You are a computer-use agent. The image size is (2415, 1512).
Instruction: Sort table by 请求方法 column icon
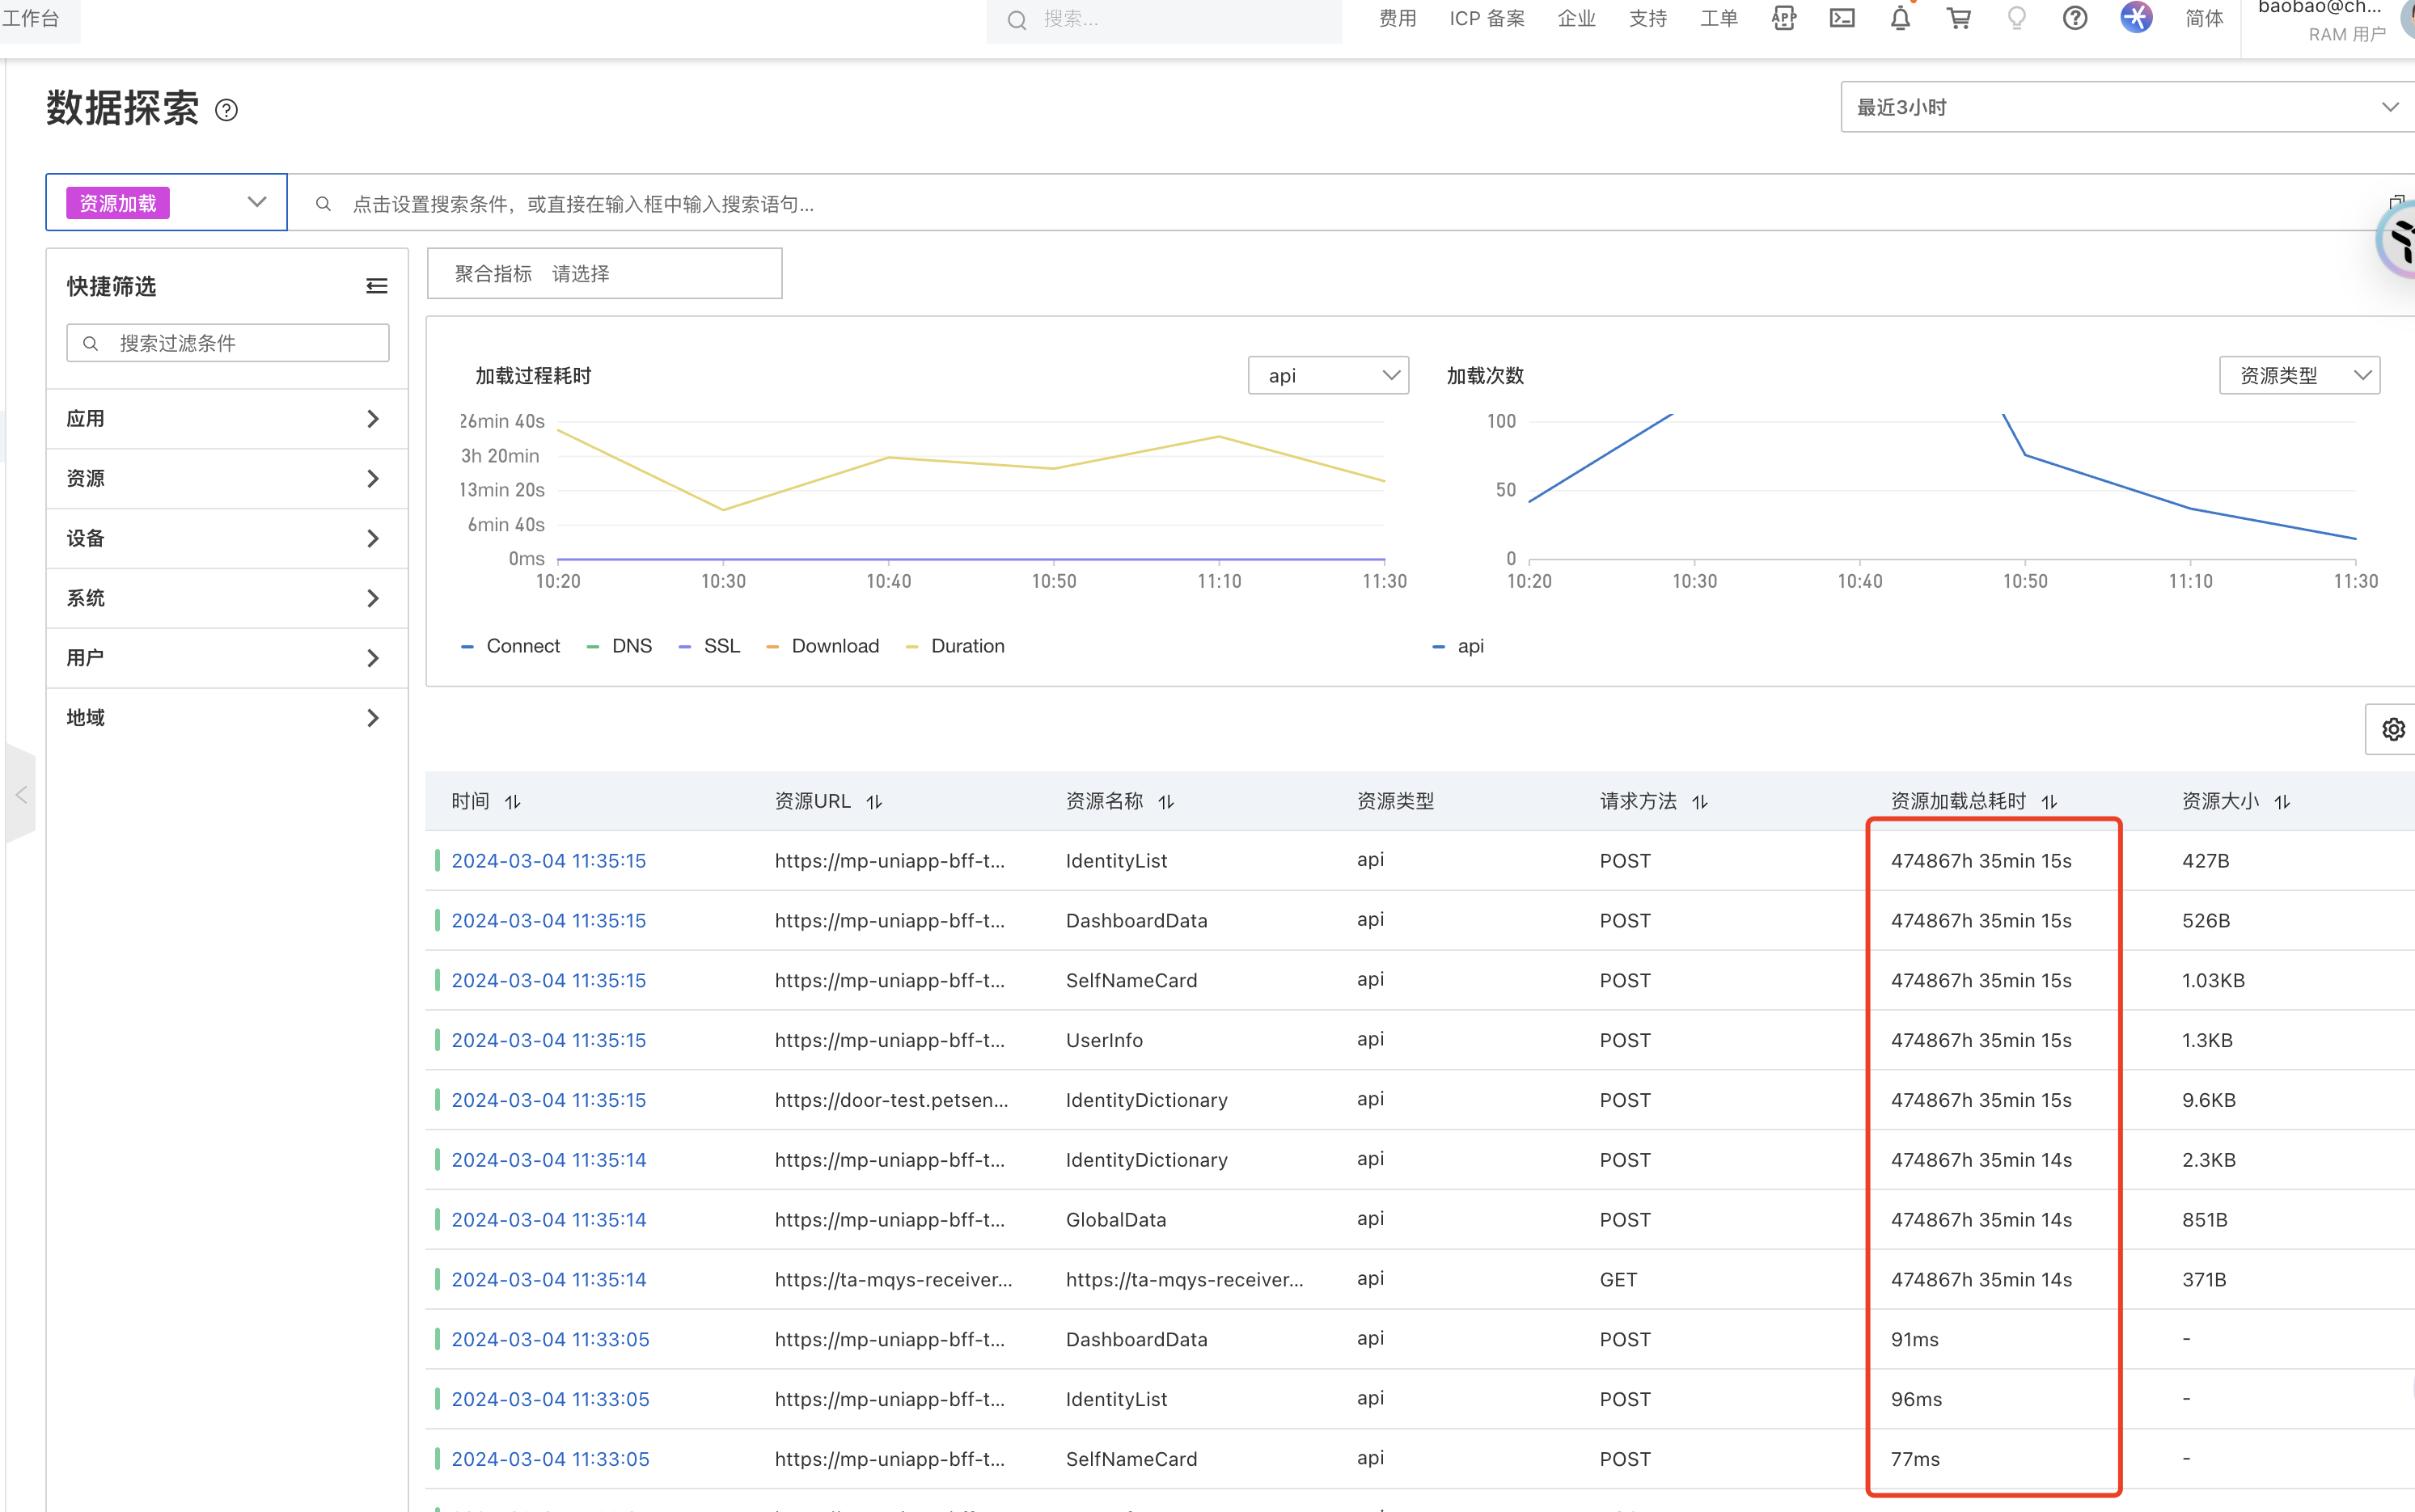click(x=1700, y=802)
